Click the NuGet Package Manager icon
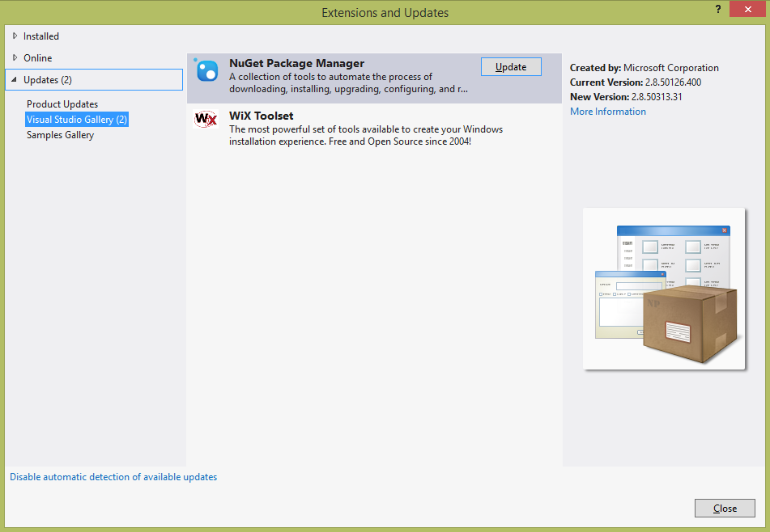Viewport: 770px width, 532px height. point(206,70)
